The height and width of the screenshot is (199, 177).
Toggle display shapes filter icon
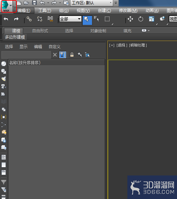[4, 71]
